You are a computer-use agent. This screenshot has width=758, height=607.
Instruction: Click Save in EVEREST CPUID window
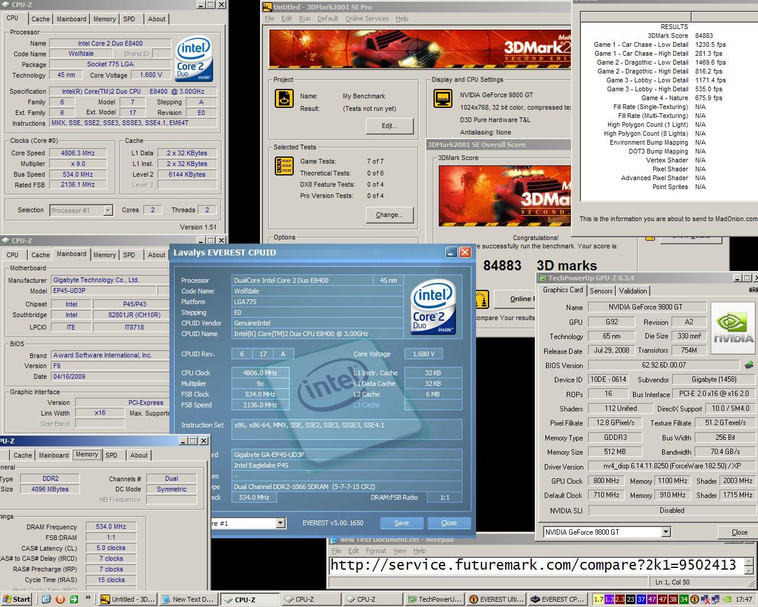click(x=402, y=523)
